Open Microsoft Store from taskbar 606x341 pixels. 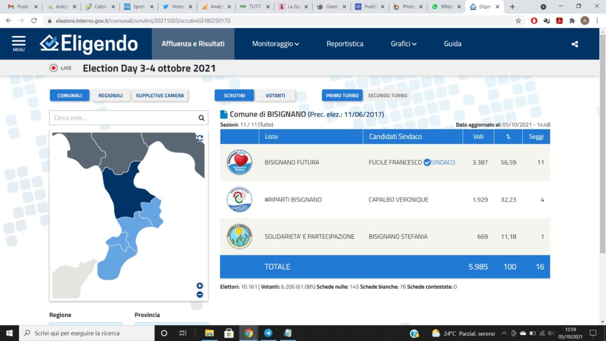[229, 333]
